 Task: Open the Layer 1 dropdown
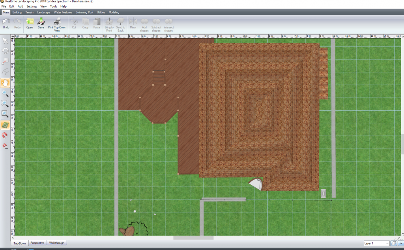(376, 243)
